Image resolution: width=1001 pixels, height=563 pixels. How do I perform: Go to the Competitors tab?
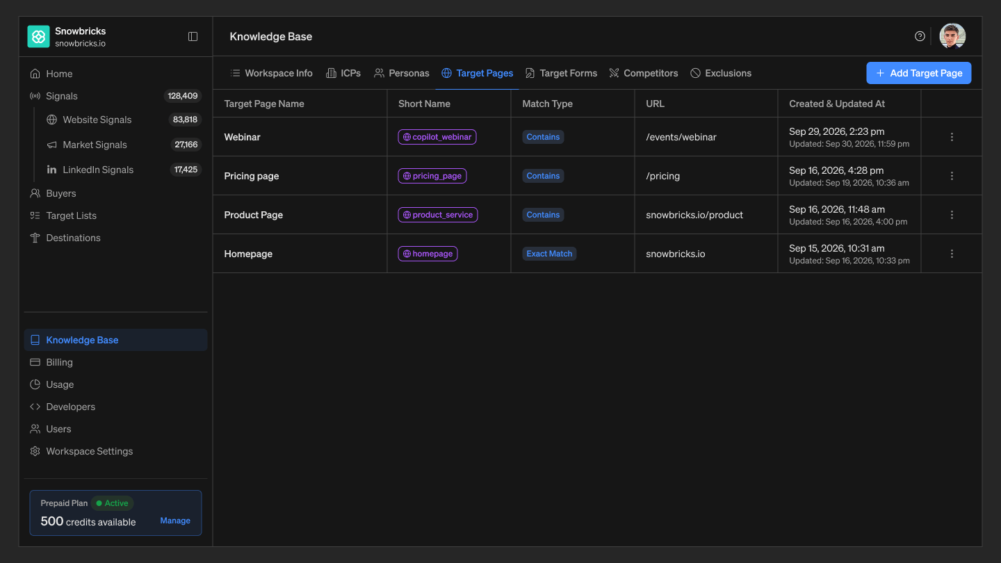pyautogui.click(x=644, y=73)
